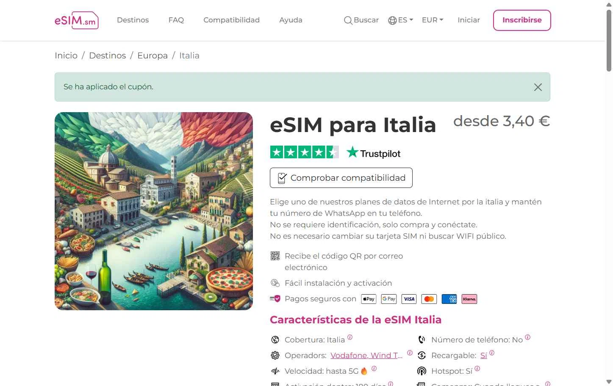Click the Fácil instalación y activación text

[x=338, y=283]
